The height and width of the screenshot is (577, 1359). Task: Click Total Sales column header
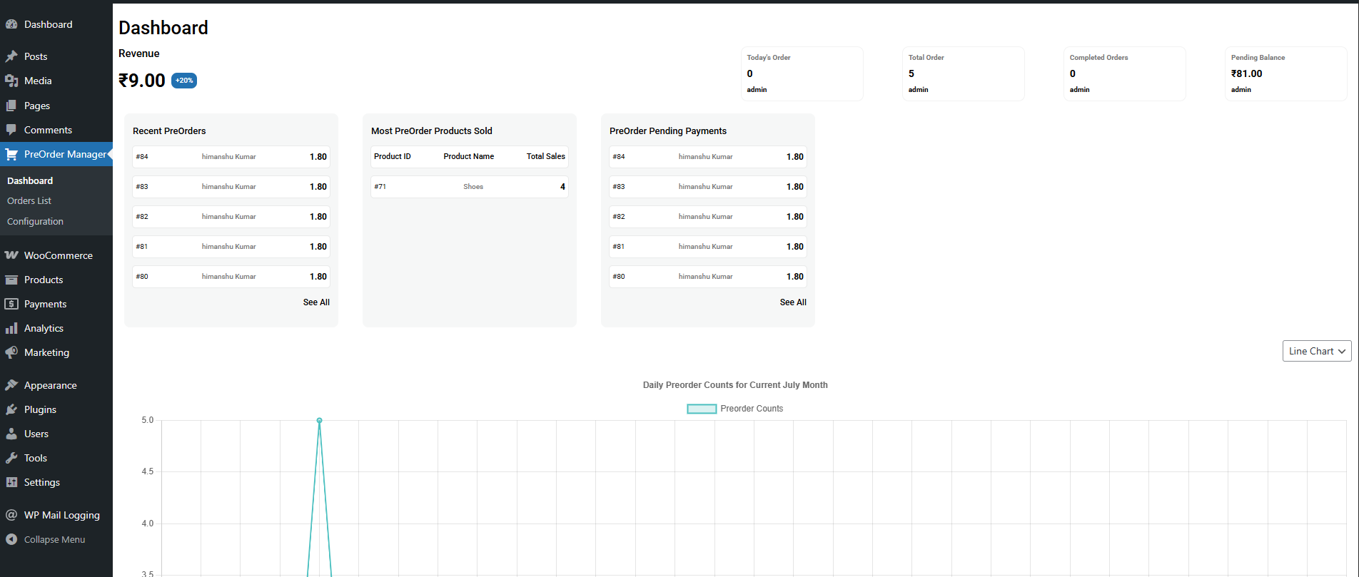[546, 156]
